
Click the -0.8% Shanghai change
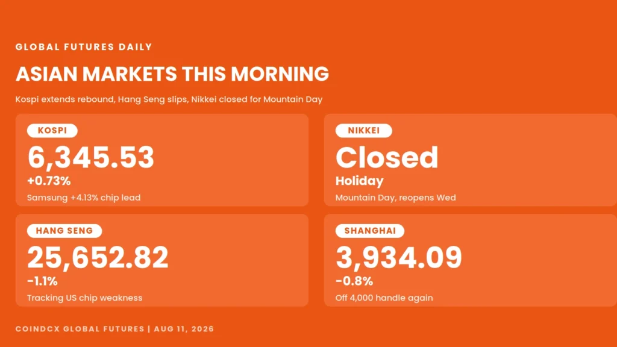[354, 281]
